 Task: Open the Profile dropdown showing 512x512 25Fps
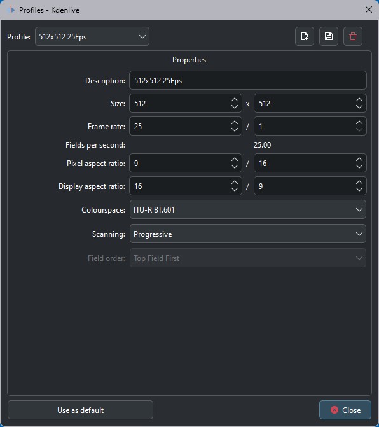tap(92, 36)
